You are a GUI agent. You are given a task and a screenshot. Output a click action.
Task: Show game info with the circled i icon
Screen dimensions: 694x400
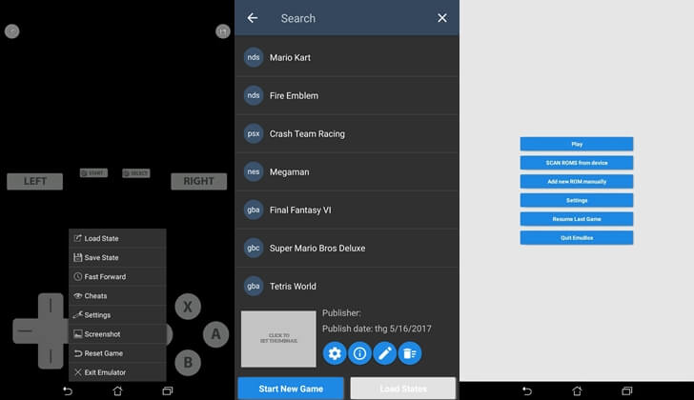[359, 353]
